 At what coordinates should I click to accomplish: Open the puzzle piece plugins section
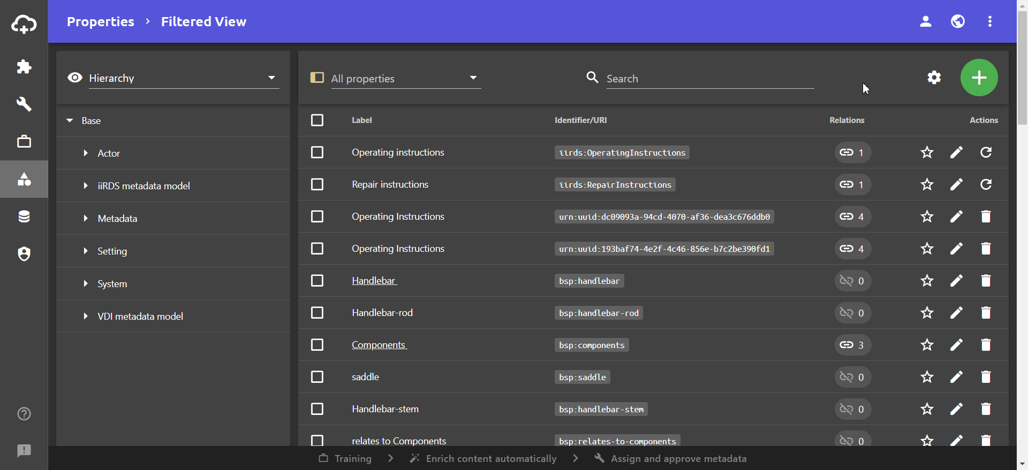tap(24, 67)
